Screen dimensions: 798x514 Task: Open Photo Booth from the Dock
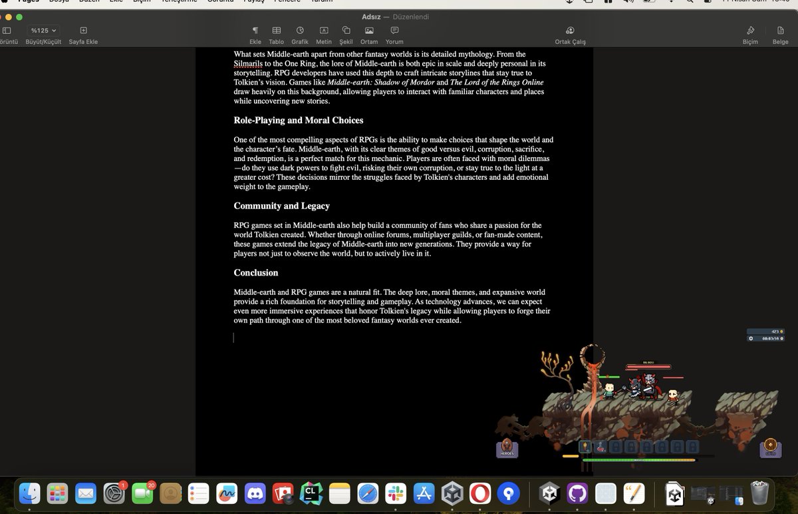pyautogui.click(x=283, y=493)
